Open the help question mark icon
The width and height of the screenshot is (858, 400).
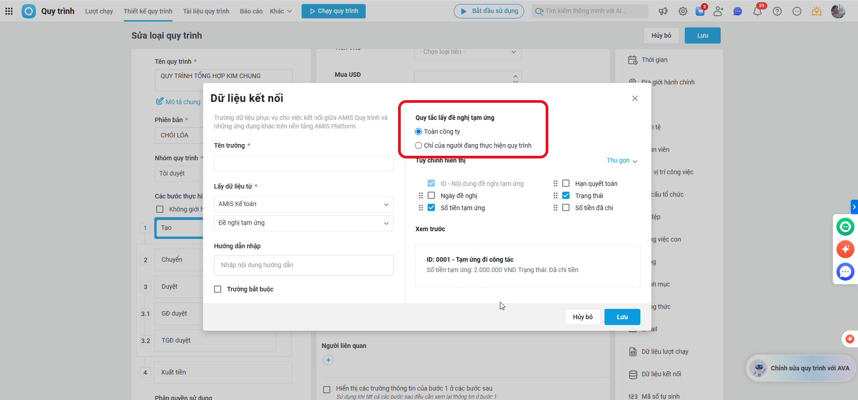click(x=777, y=11)
